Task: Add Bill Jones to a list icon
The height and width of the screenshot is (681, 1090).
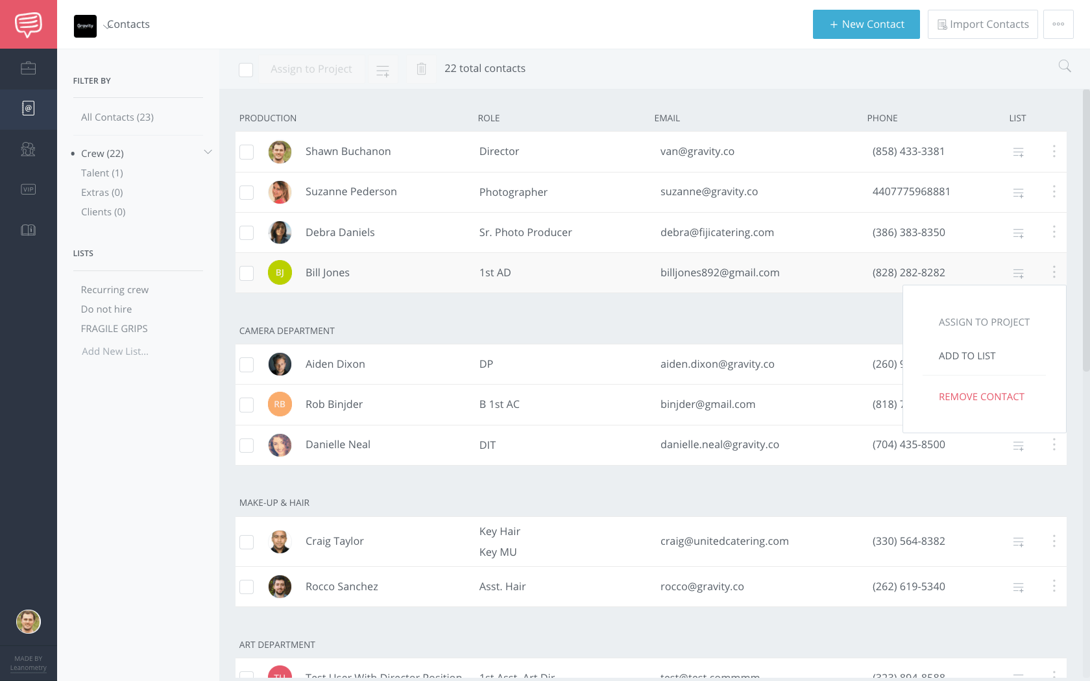Action: (x=1019, y=274)
